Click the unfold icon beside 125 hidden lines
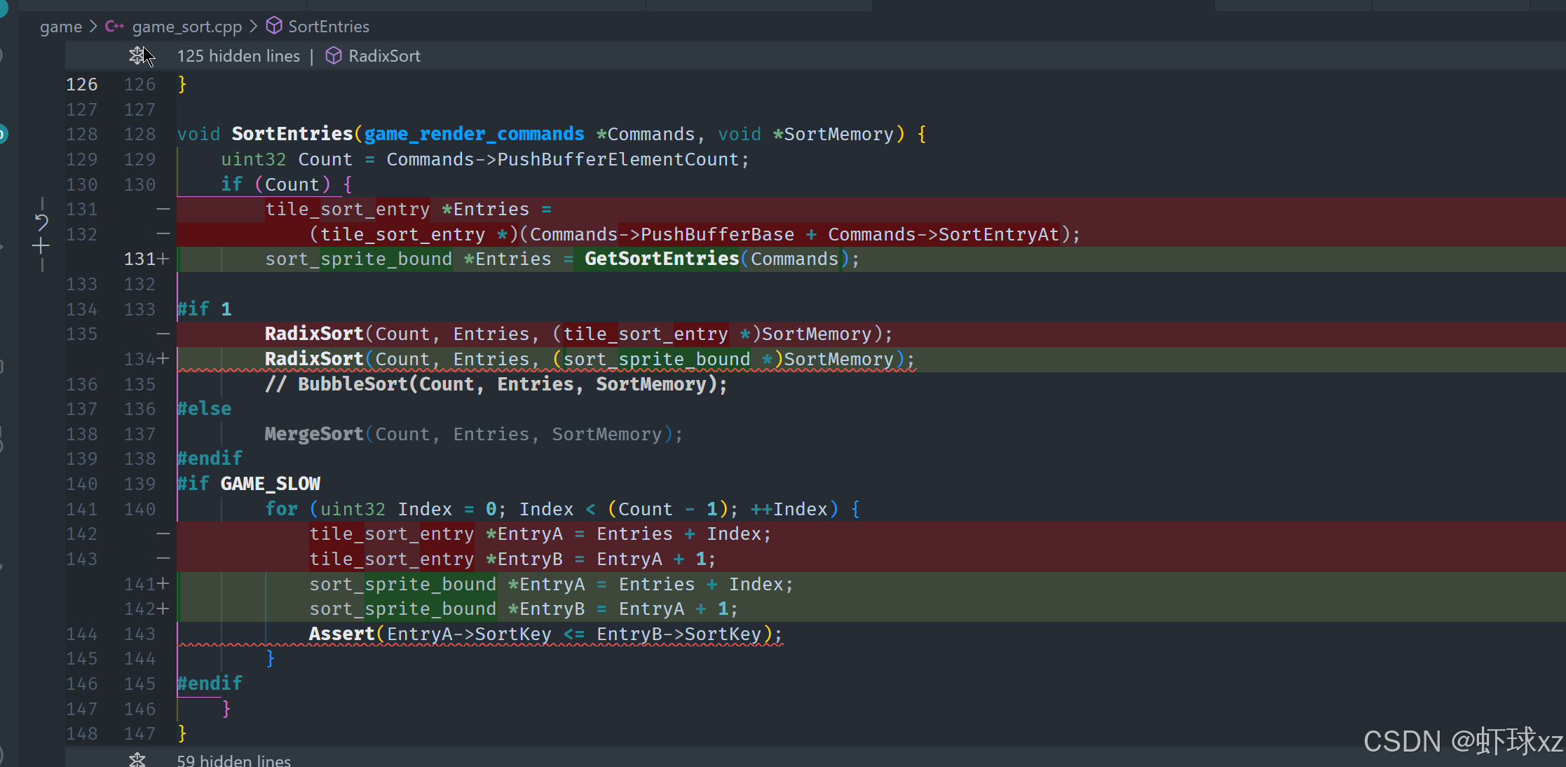The image size is (1566, 767). point(137,55)
